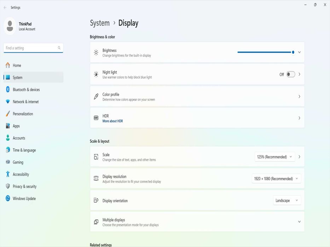This screenshot has width=330, height=247.
Task: Open the Accessibility label in sidebar
Action: [21, 174]
